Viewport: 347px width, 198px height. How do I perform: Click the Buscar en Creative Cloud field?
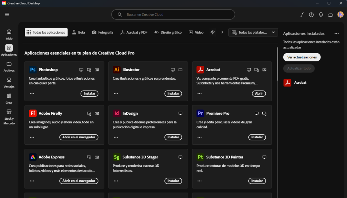[173, 15]
